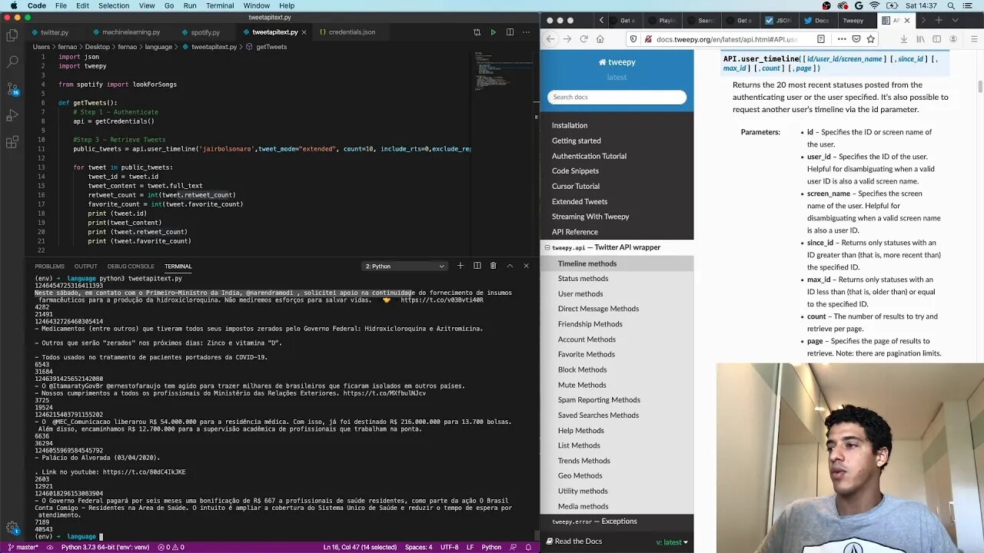Kill the terminal with the trash icon
This screenshot has height=553, width=984.
493,266
